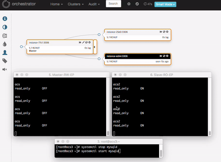Click scrollbar thumb in Slave-RO-EP terminal

pos(210,133)
